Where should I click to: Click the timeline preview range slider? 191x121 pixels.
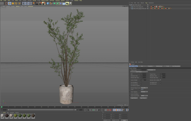(x=42, y=110)
